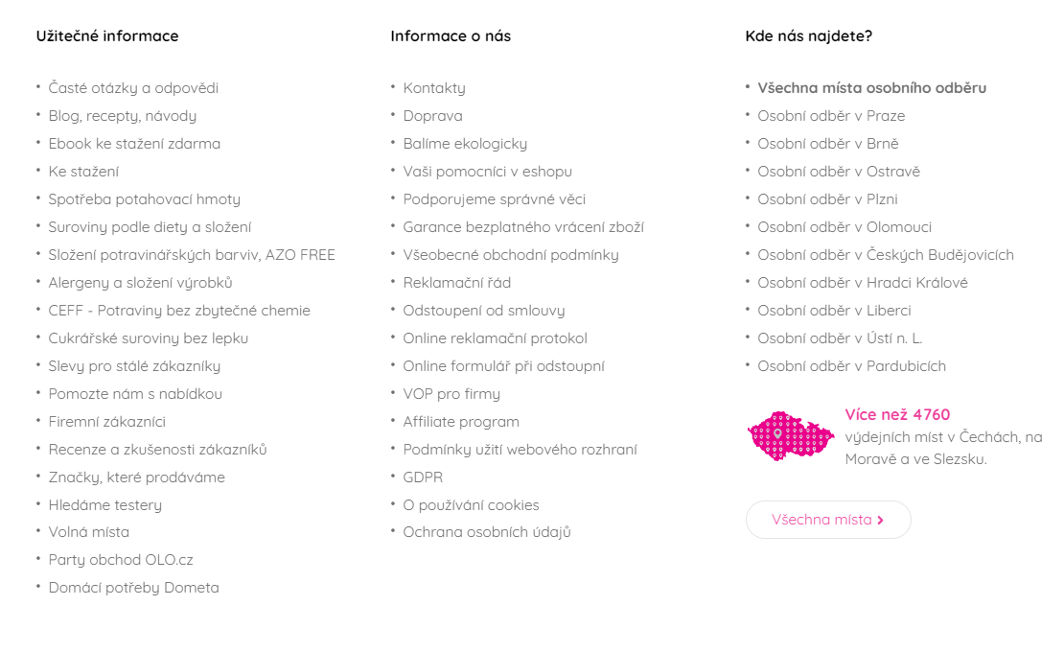This screenshot has height=652, width=1064.
Task: Open Domácí potřeby Dometa link
Action: tap(133, 588)
